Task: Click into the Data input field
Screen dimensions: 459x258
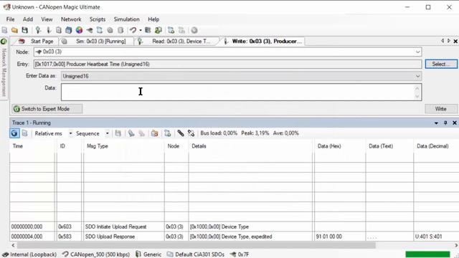Action: [x=241, y=92]
